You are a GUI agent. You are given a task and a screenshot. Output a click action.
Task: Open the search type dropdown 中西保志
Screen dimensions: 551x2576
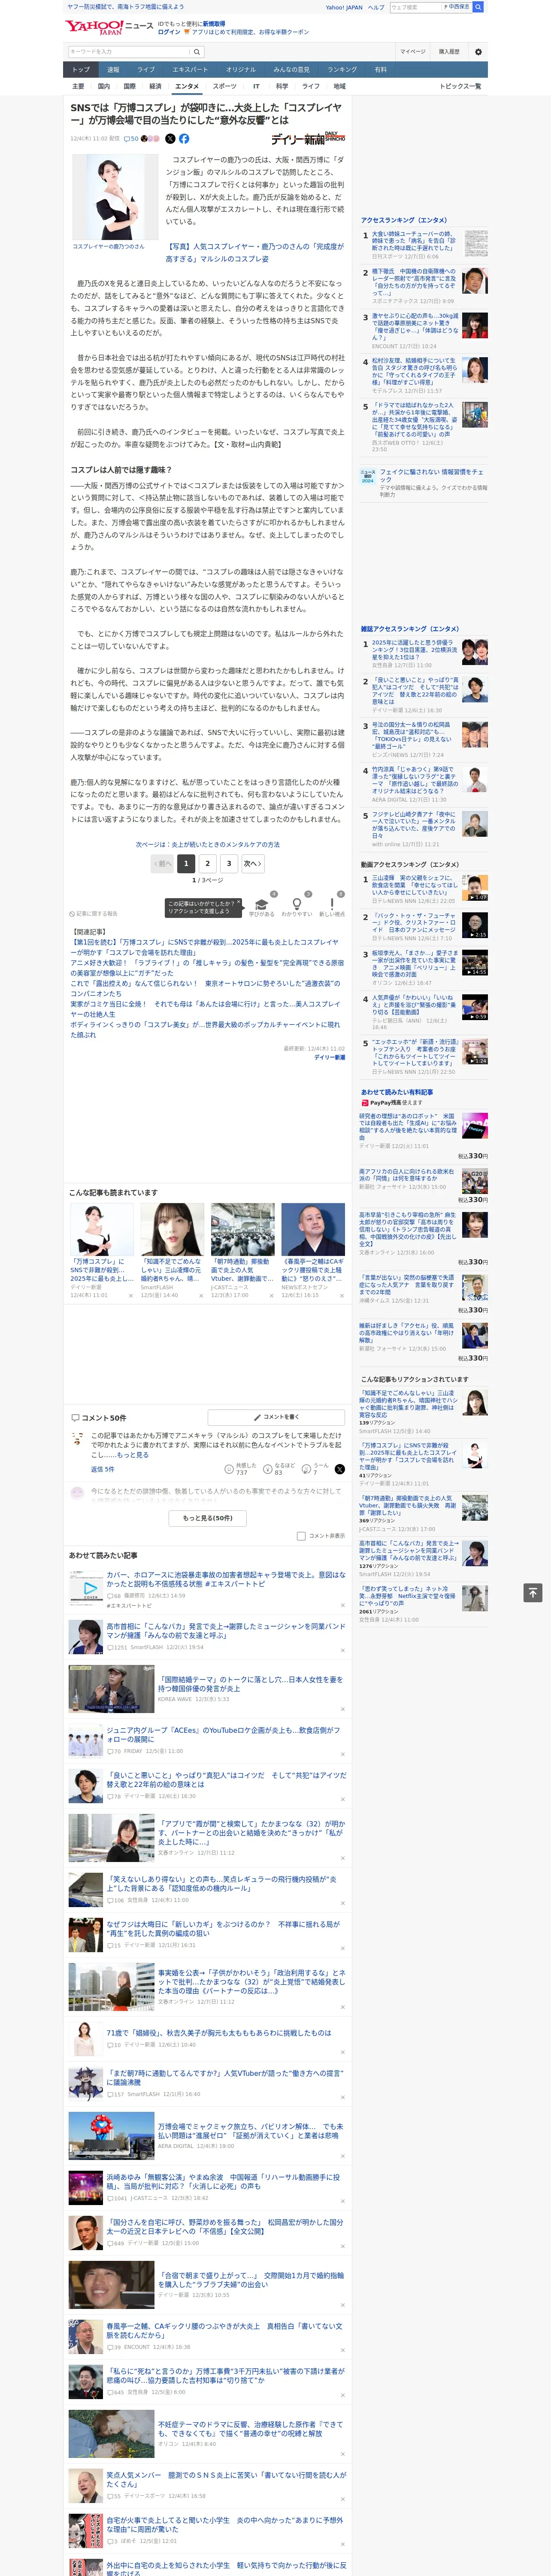point(457,7)
